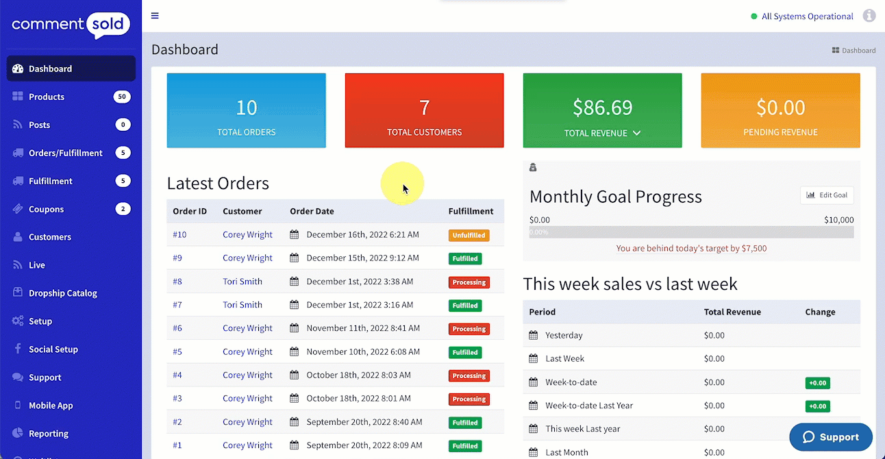Click the Unfulfilled badge on order #10

(469, 235)
